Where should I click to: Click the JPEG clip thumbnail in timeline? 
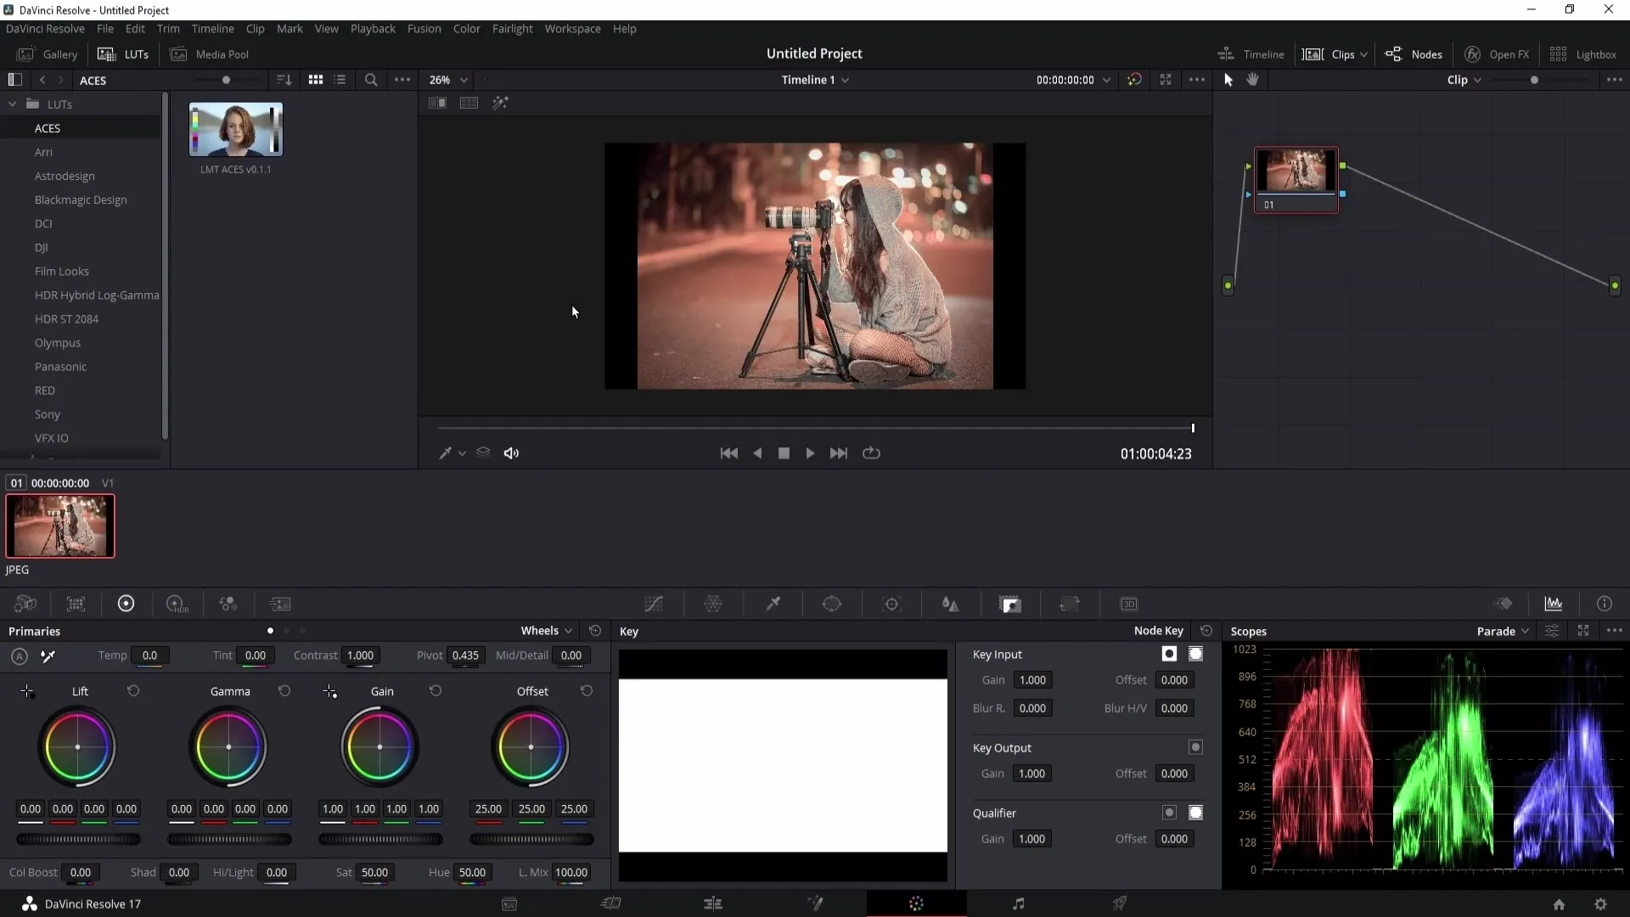(60, 525)
